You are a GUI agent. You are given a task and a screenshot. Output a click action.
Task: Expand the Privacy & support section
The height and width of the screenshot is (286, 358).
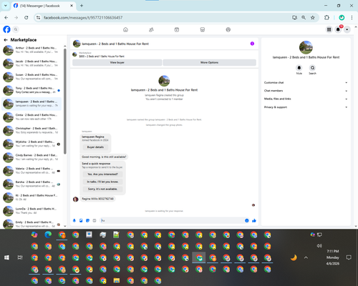pos(306,107)
